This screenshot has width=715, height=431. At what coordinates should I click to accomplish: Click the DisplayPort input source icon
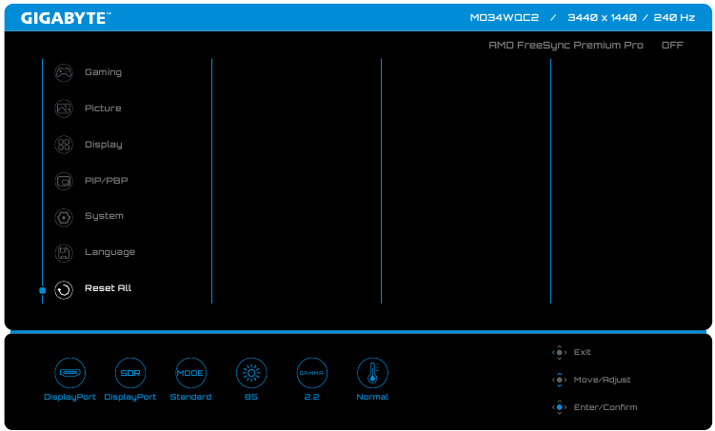(x=70, y=373)
